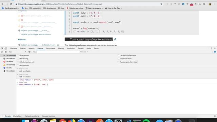Screen dimensions: 217x122
Task: Open console settings gear icon
Action: pos(215,52)
